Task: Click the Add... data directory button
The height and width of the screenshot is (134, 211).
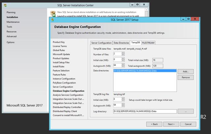Action: click(186, 72)
